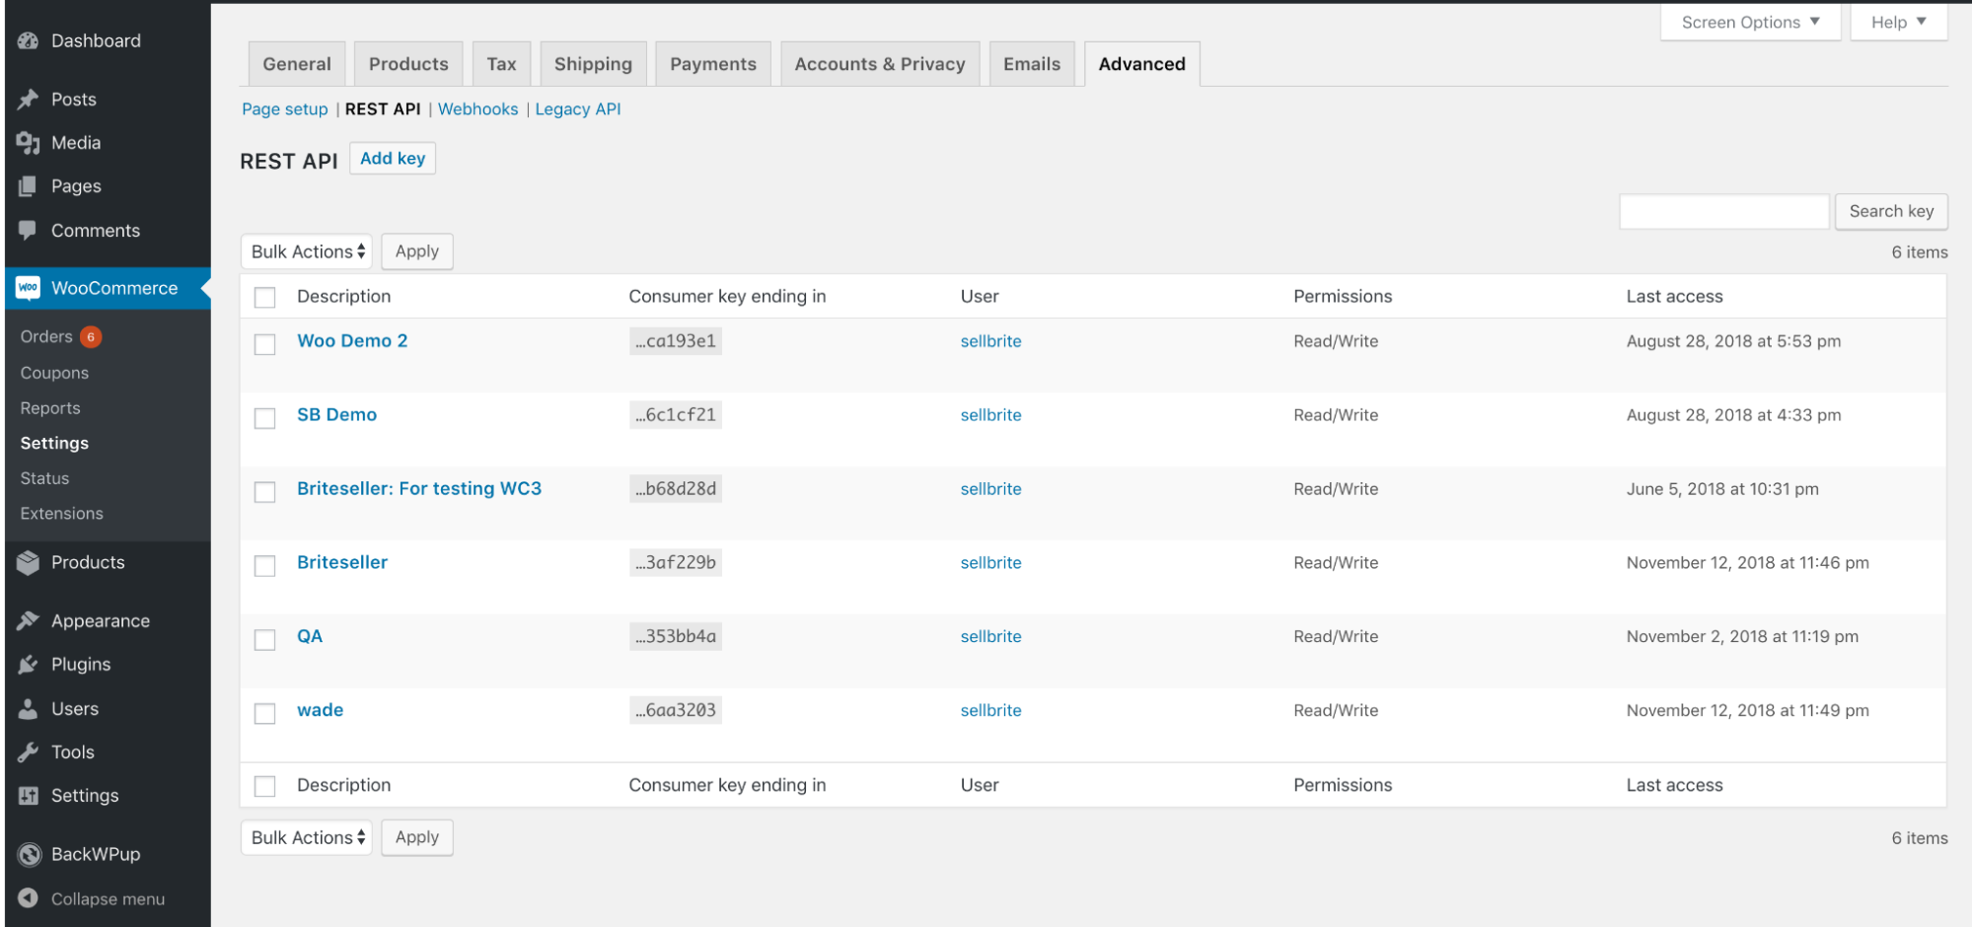Click the Pages document icon
Viewport: 1972px width, 927px height.
[x=29, y=186]
